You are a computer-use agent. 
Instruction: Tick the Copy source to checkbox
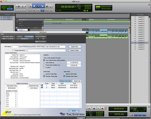13,50
